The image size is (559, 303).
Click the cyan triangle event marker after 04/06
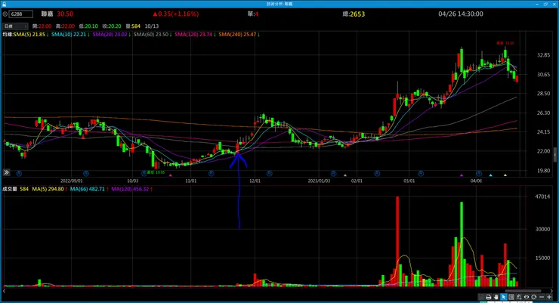coord(490,175)
